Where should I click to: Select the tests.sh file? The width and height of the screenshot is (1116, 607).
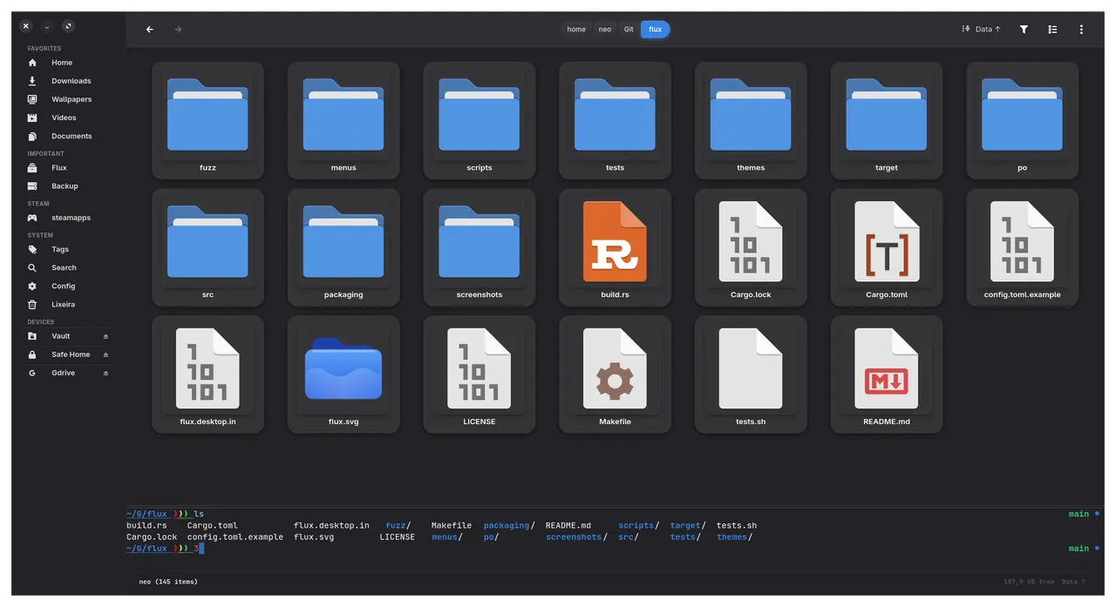coord(751,374)
